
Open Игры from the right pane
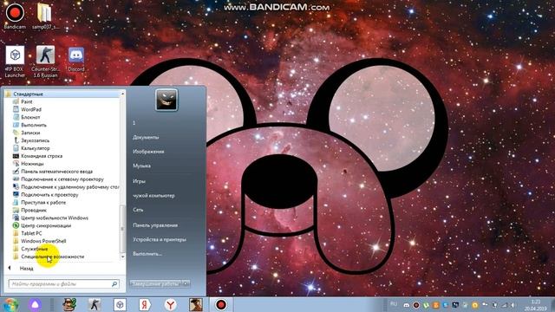139,181
